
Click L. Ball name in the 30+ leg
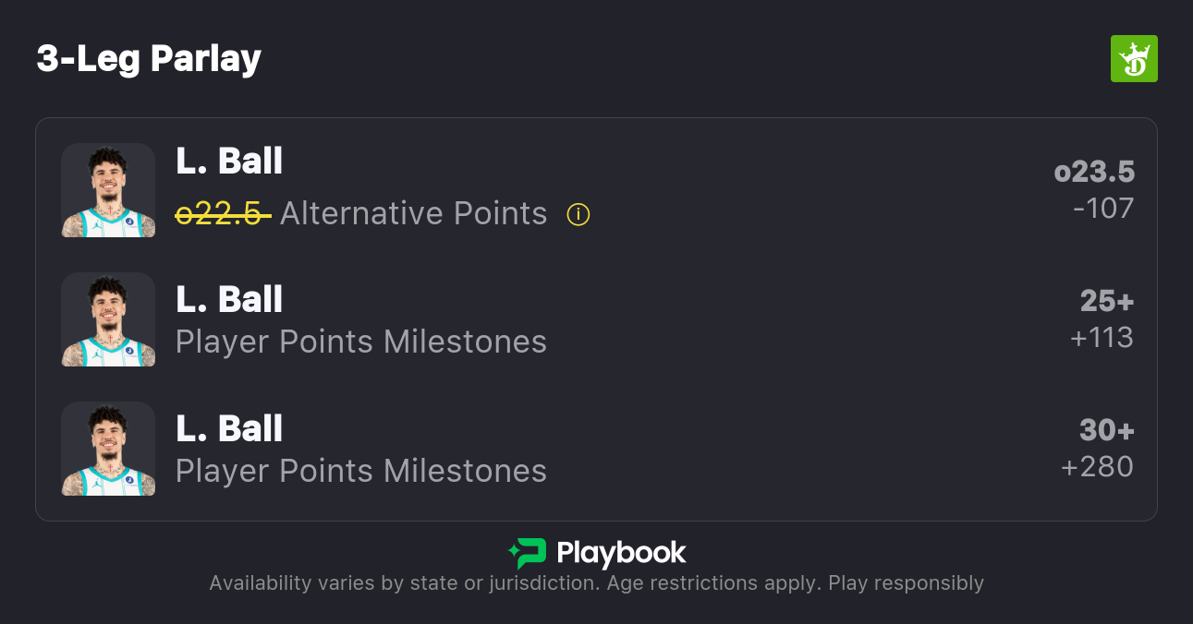(x=229, y=428)
